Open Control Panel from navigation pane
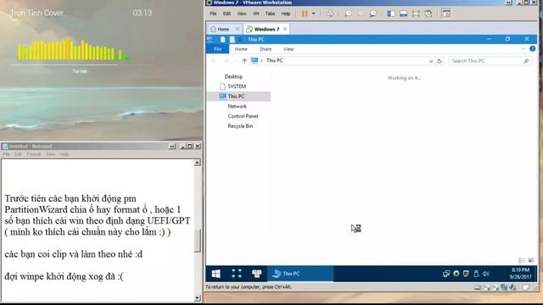543x305 pixels. click(x=243, y=116)
